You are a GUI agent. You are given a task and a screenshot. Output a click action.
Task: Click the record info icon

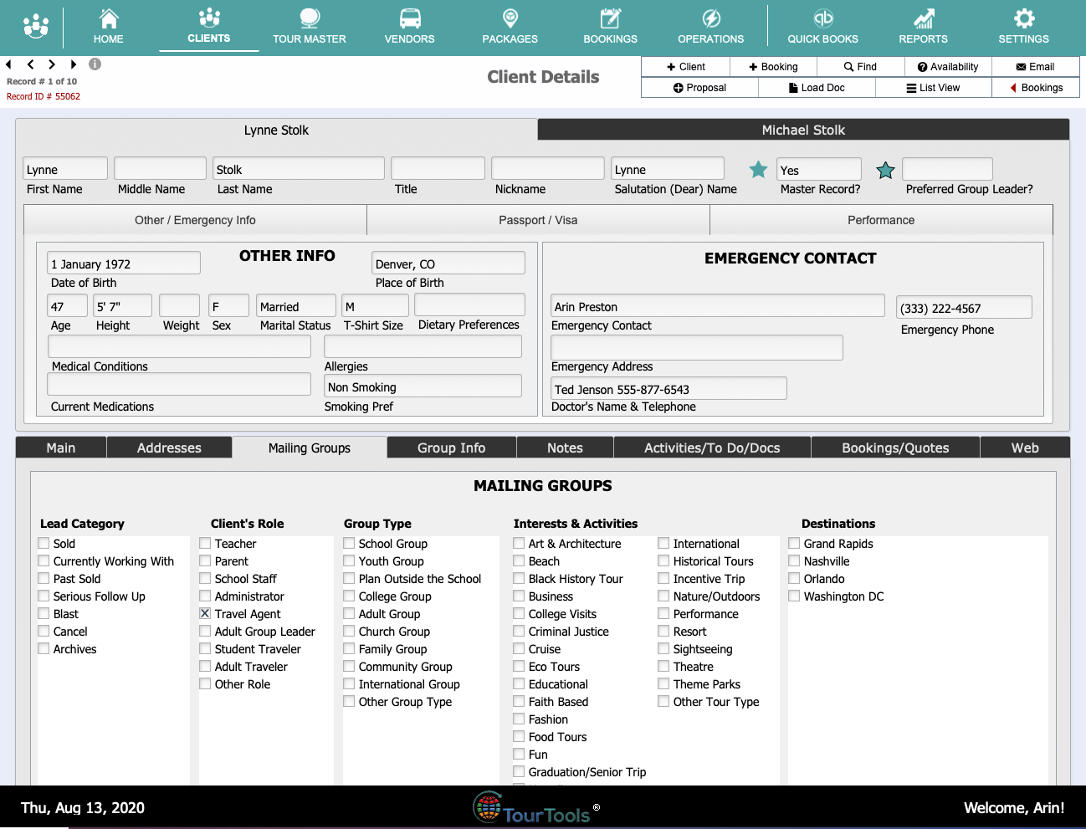95,64
